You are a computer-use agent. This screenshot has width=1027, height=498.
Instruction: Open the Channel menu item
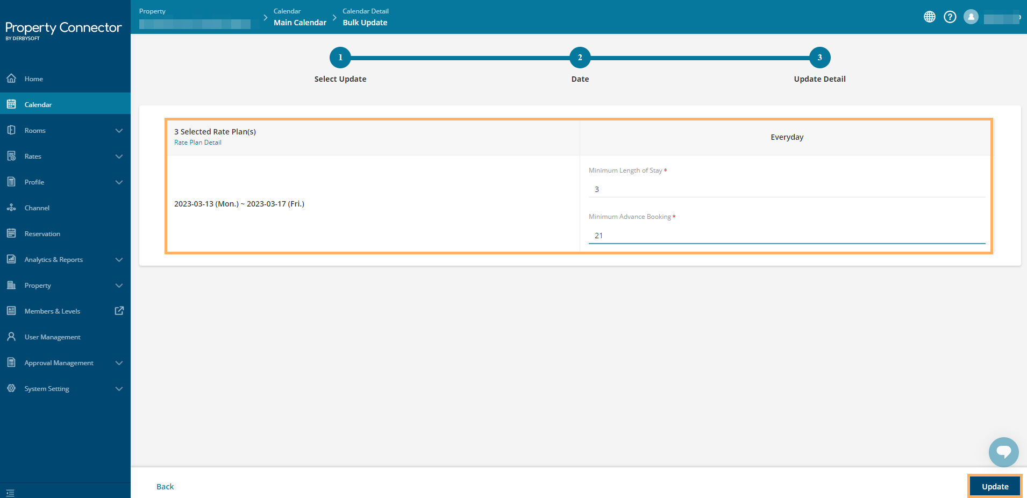pyautogui.click(x=65, y=208)
